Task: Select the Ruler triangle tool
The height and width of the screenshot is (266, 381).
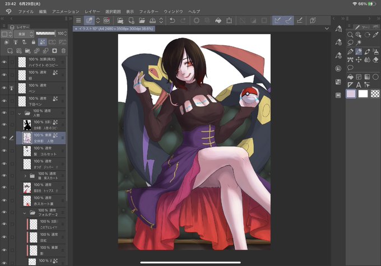Action: click(x=350, y=85)
